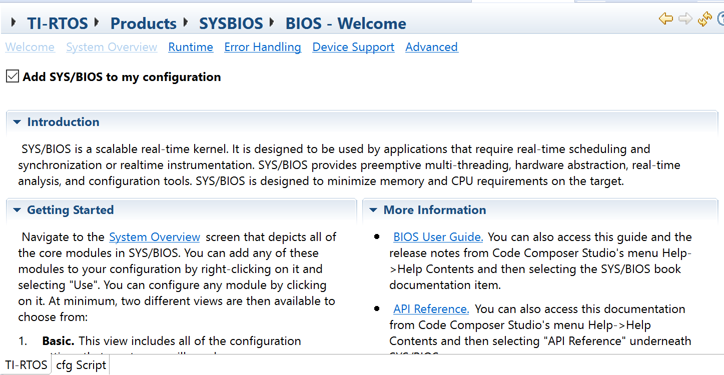Open the Runtime page link

pyautogui.click(x=191, y=47)
